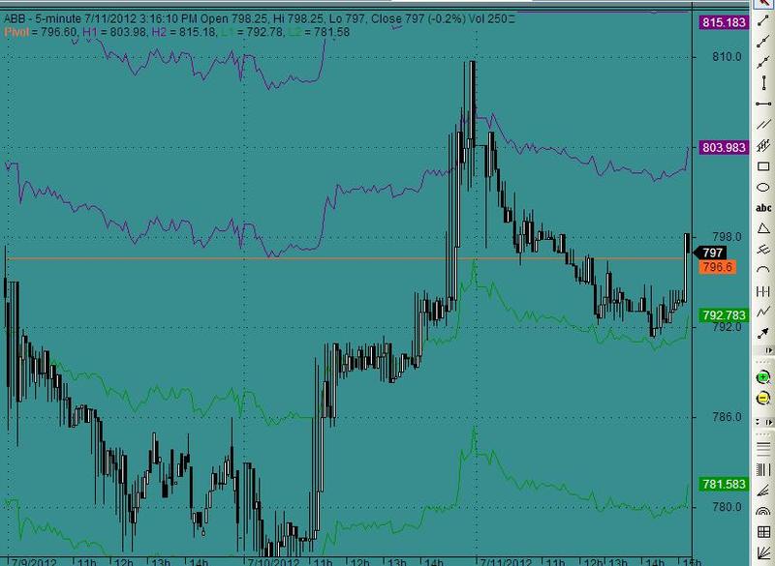Select the ellipse drawing tool
The width and height of the screenshot is (775, 566).
coord(763,187)
